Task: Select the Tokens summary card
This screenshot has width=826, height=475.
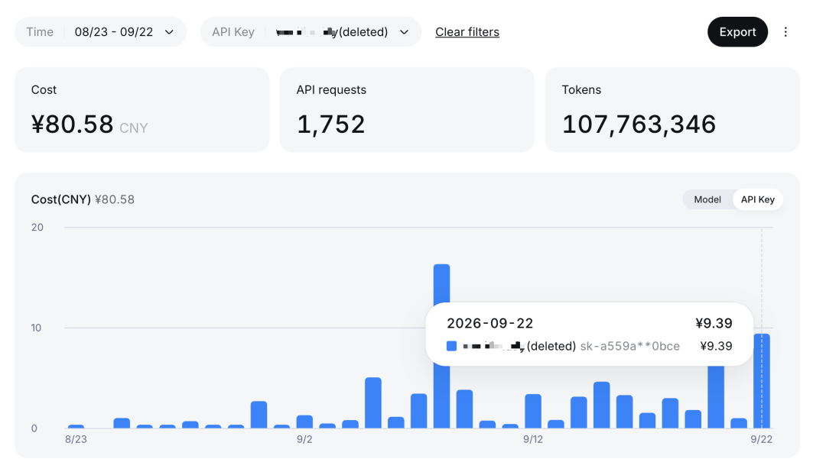Action: pos(672,110)
